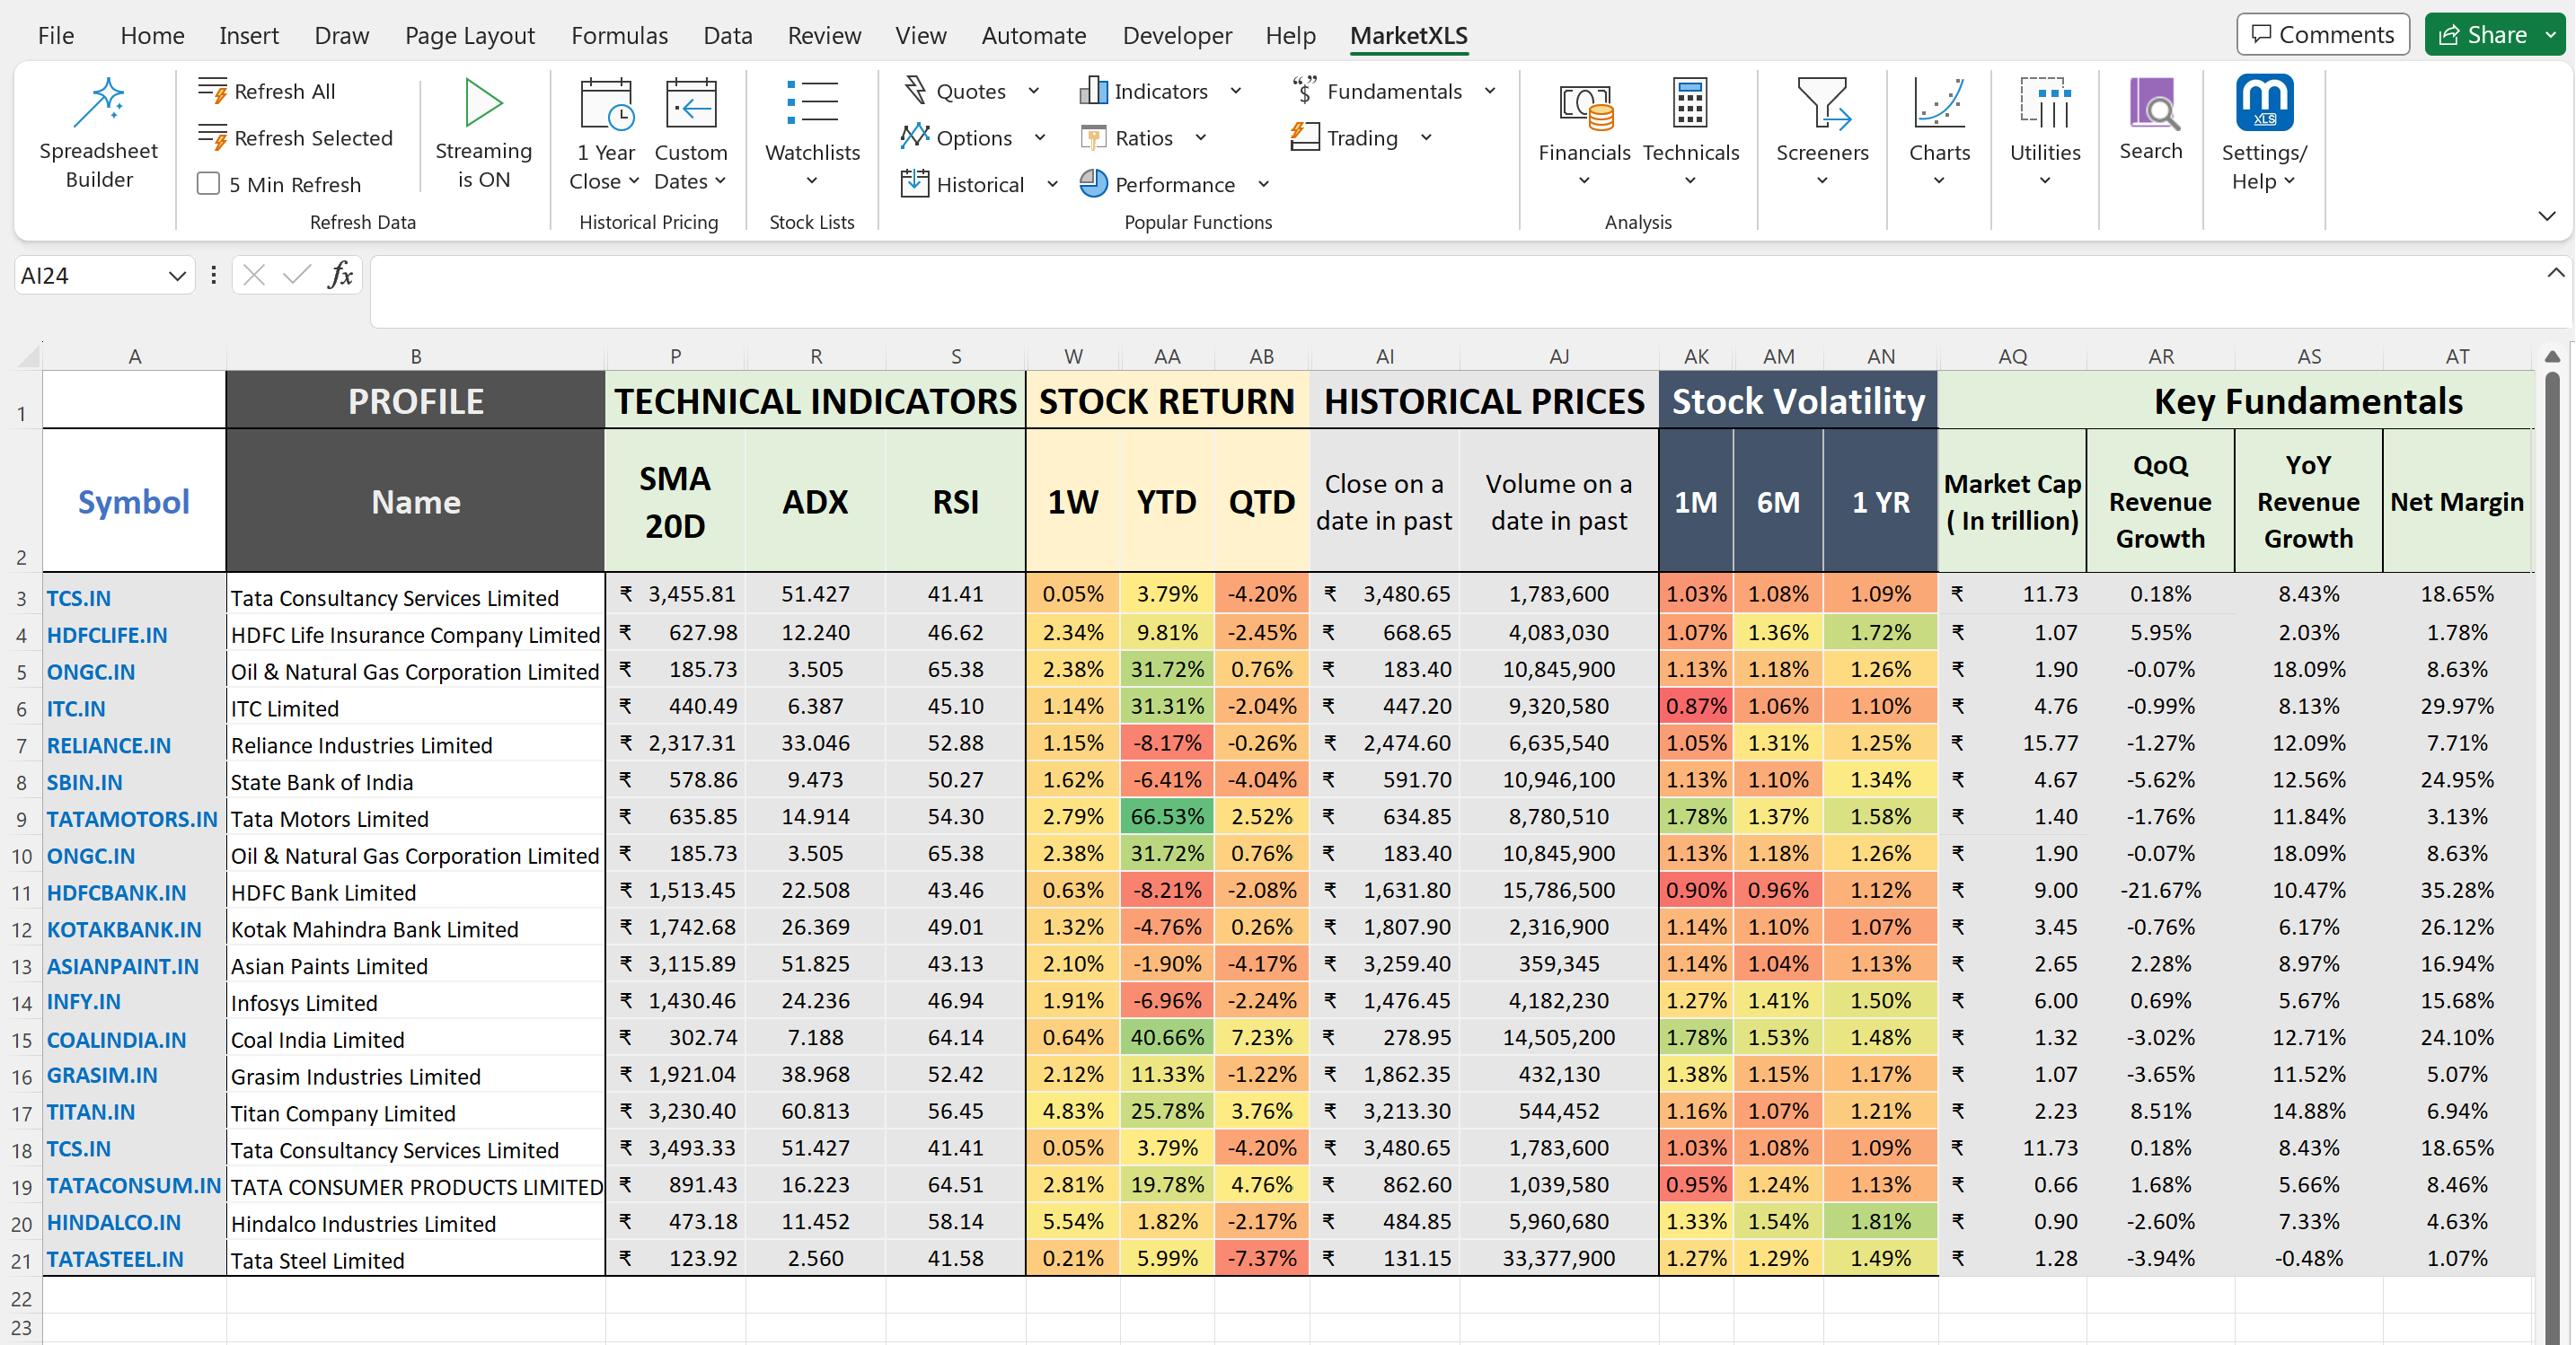The image size is (2576, 1345).
Task: Open the HINDALCO.IN symbol link
Action: click(x=114, y=1222)
